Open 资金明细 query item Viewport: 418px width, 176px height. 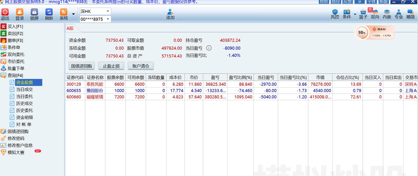[25, 118]
